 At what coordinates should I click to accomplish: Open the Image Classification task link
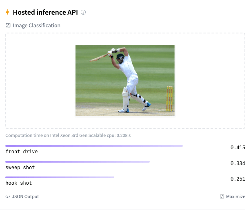[x=36, y=26]
